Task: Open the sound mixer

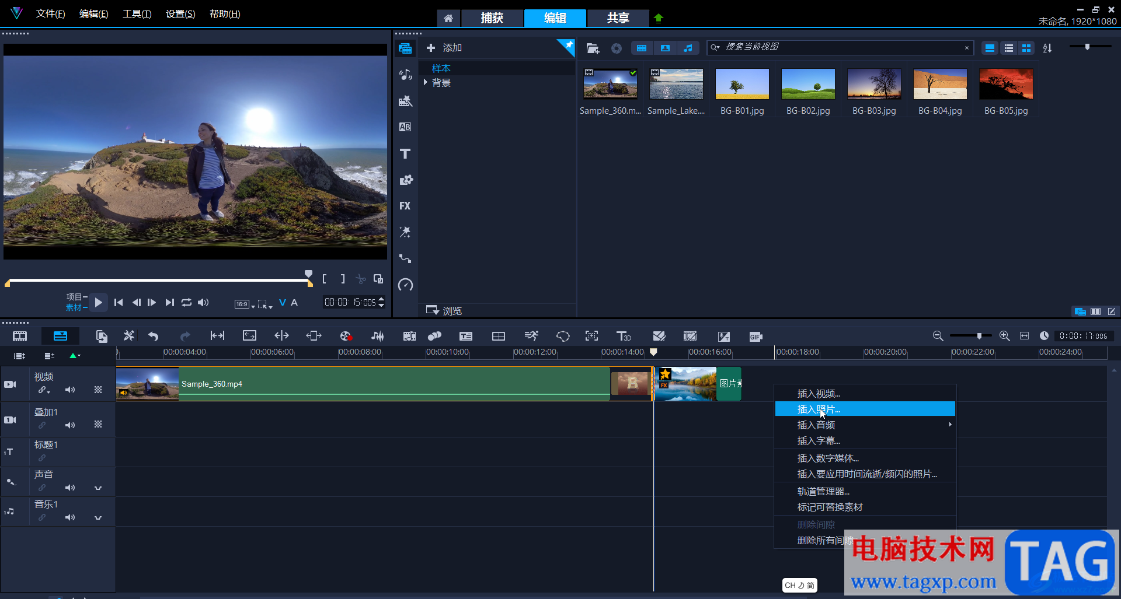Action: [378, 336]
